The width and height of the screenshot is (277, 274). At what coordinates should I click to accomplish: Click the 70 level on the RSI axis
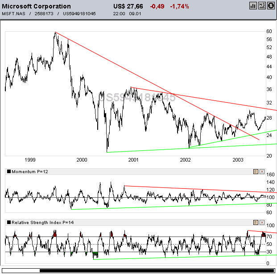269,237
